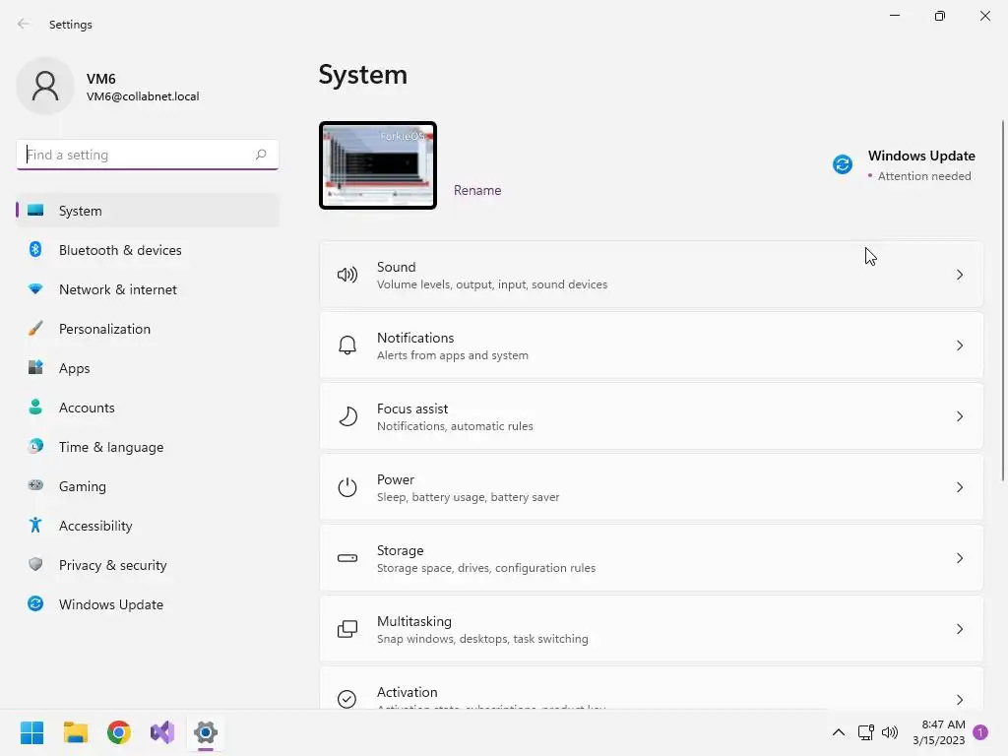The image size is (1008, 756).
Task: Expand Activation settings chevron
Action: [959, 700]
